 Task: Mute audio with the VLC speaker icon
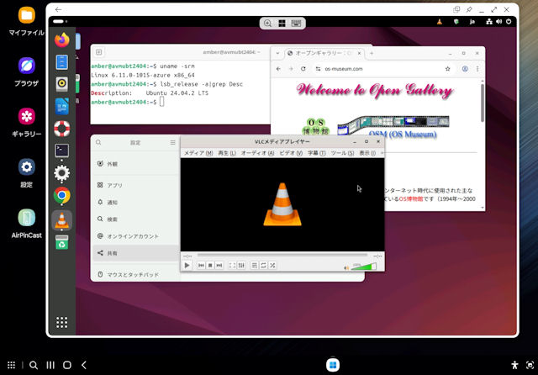pyautogui.click(x=346, y=267)
